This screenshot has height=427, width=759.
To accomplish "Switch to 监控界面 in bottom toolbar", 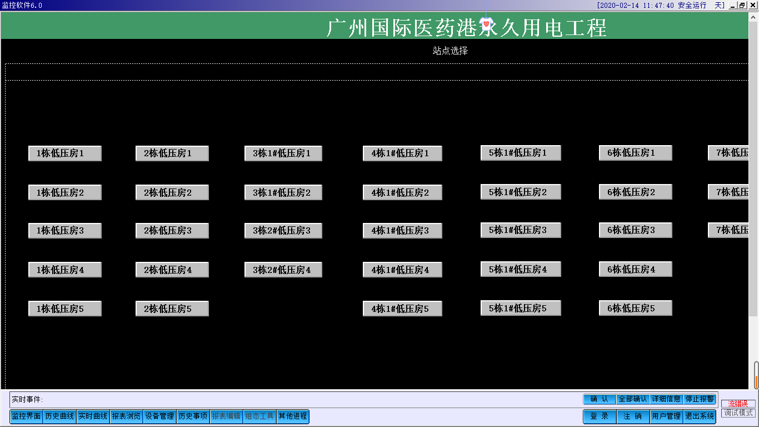I will coord(27,416).
